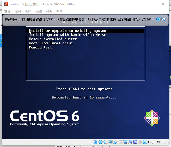The width and height of the screenshot is (171, 147).
Task: Select Rescue installed system entry
Action: [53, 39]
